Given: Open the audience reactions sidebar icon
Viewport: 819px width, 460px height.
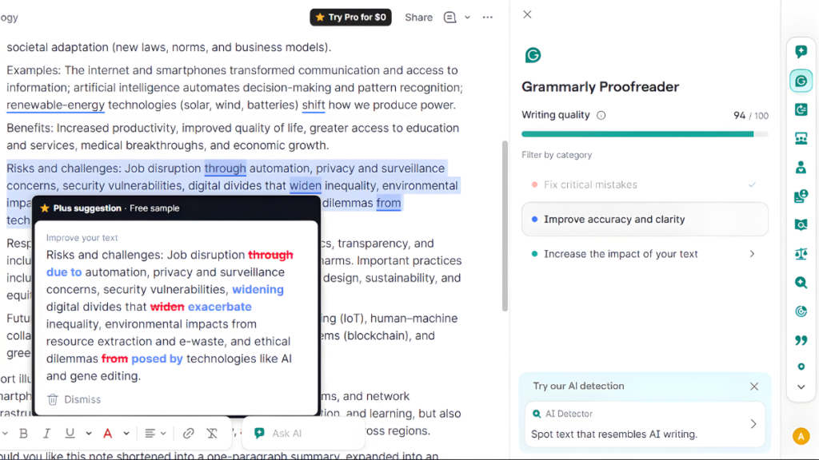Looking at the screenshot, I should 801,138.
